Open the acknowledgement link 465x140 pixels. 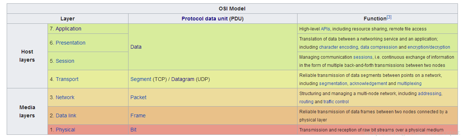tap(368, 84)
